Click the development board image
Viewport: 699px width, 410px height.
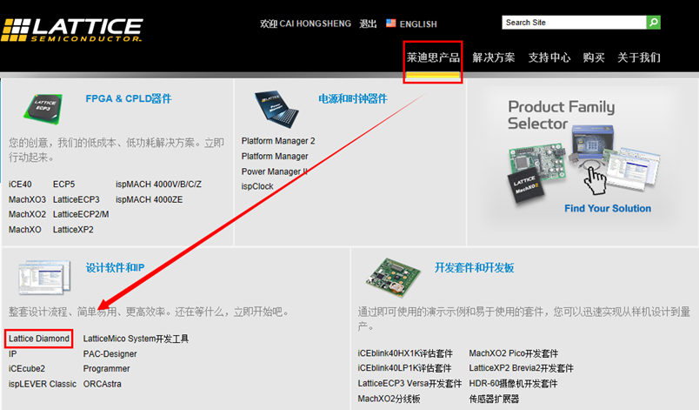[393, 277]
